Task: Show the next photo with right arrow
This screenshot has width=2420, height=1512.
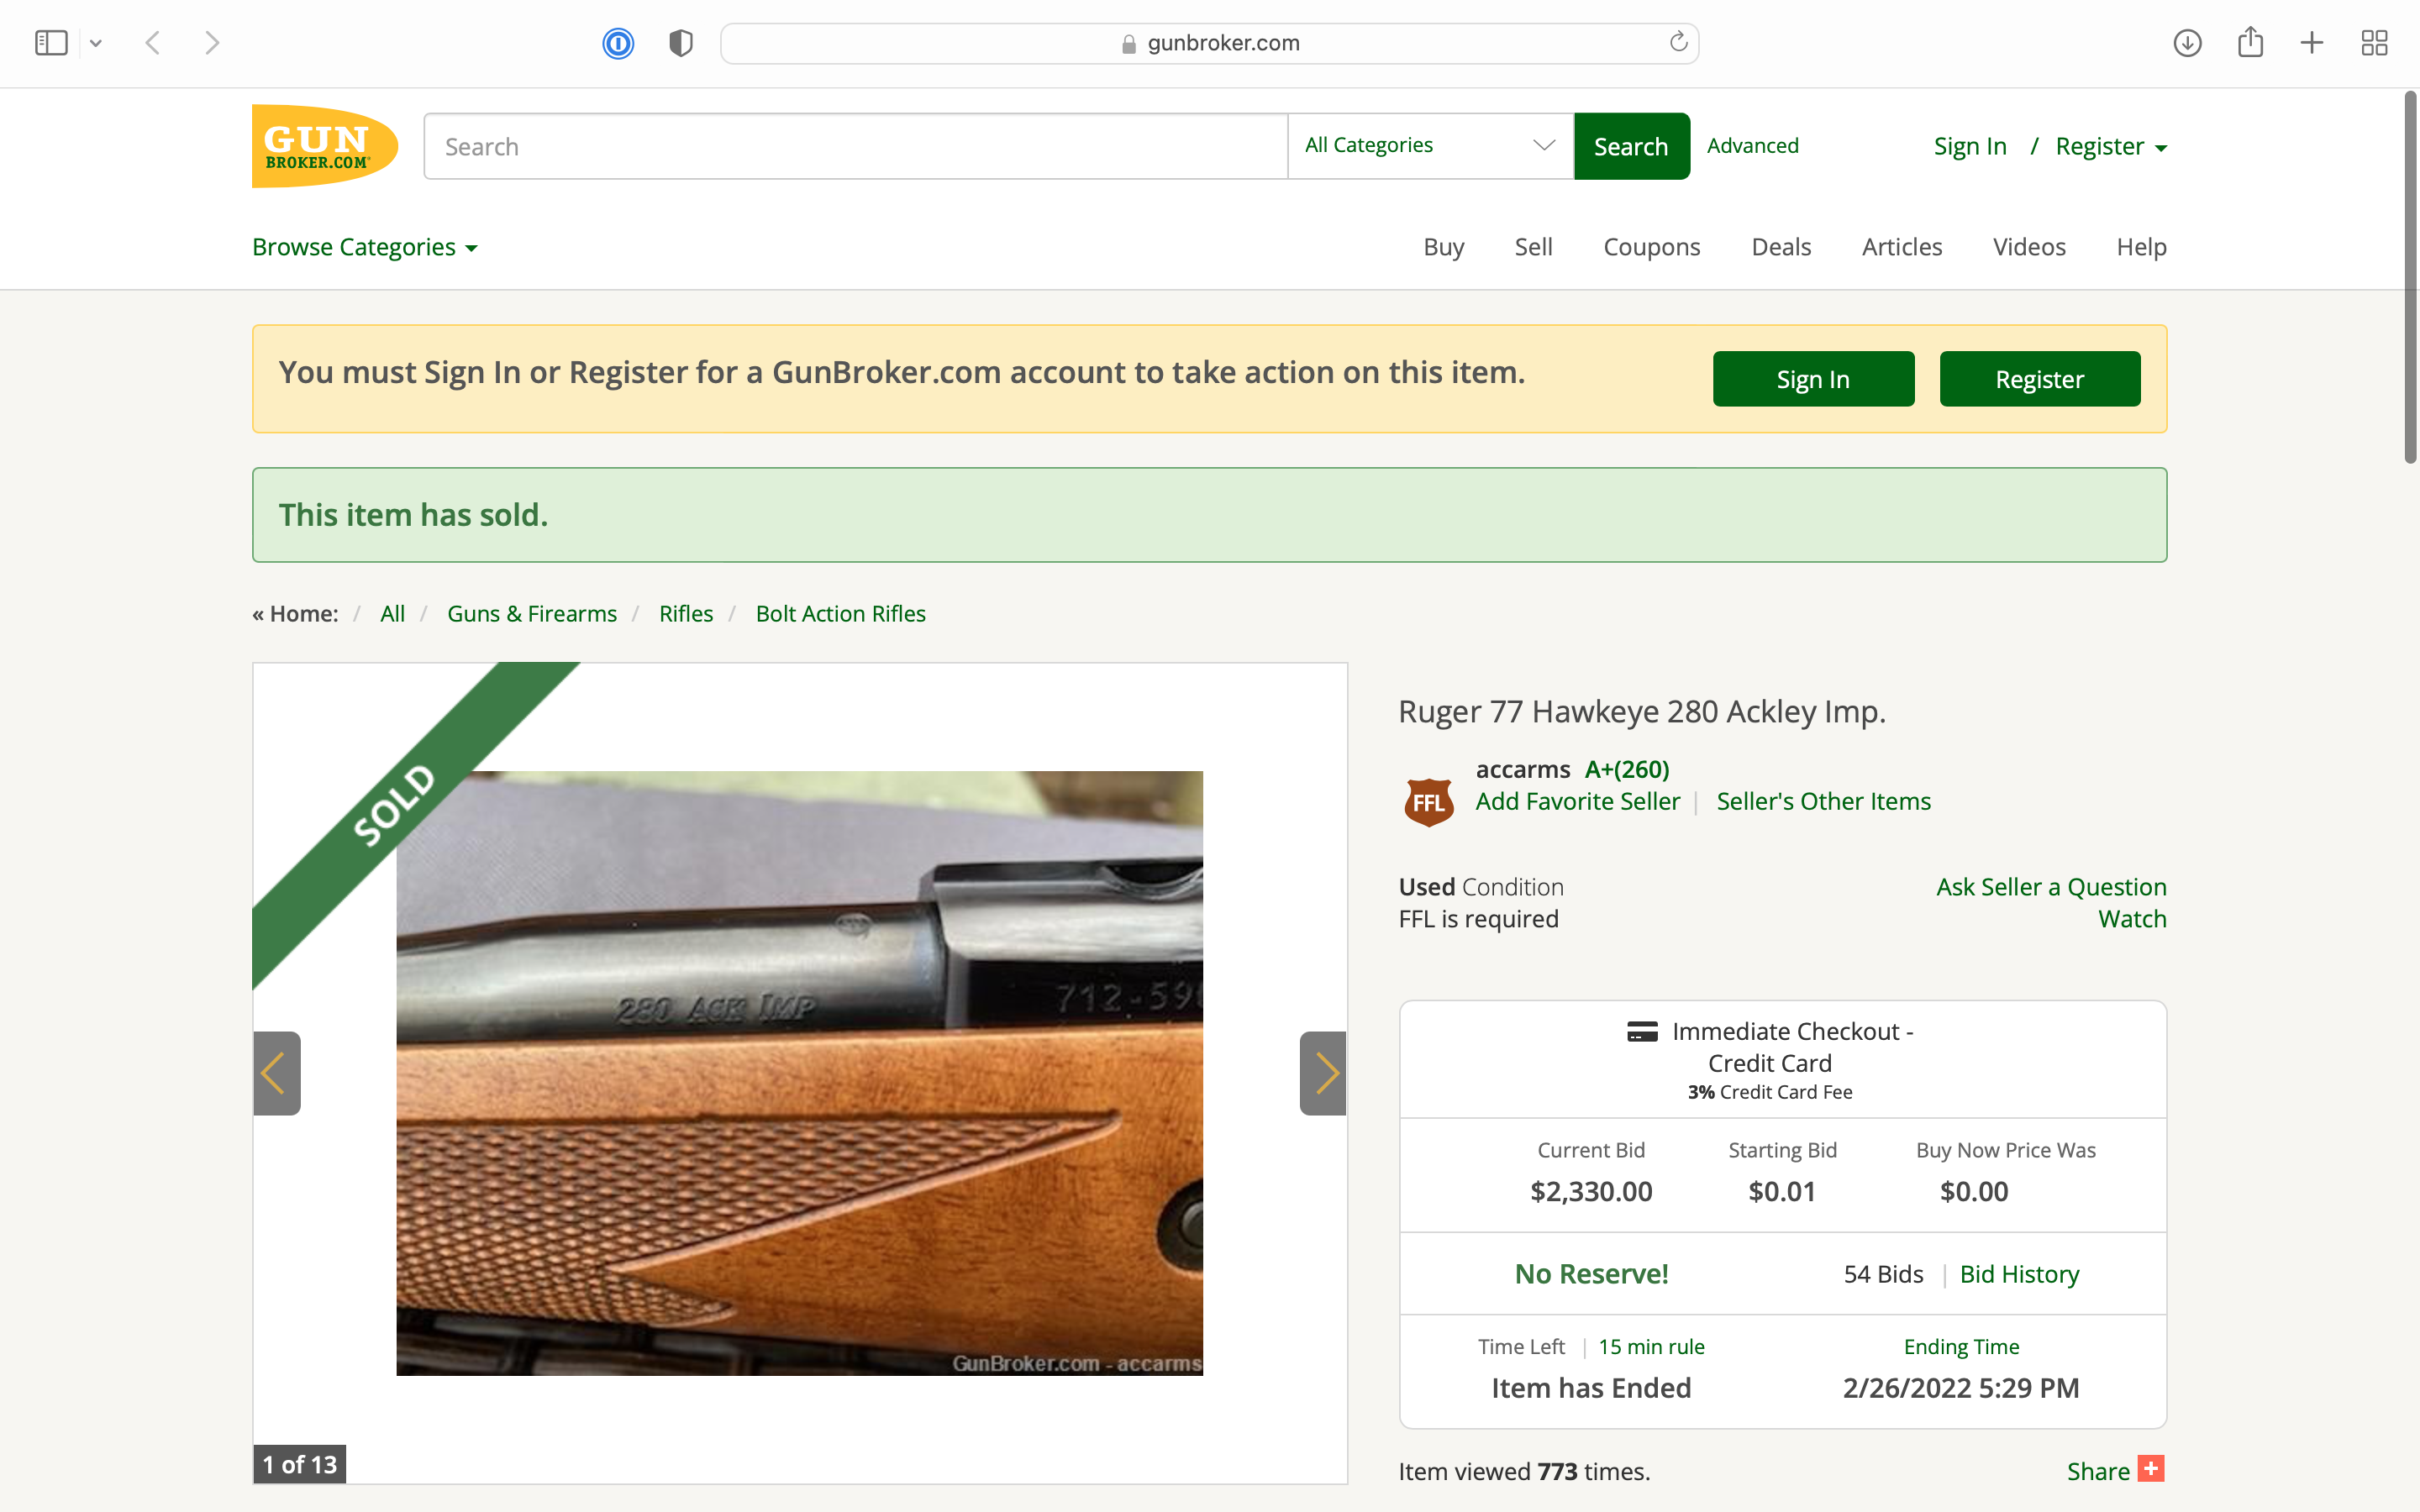Action: click(x=1323, y=1073)
